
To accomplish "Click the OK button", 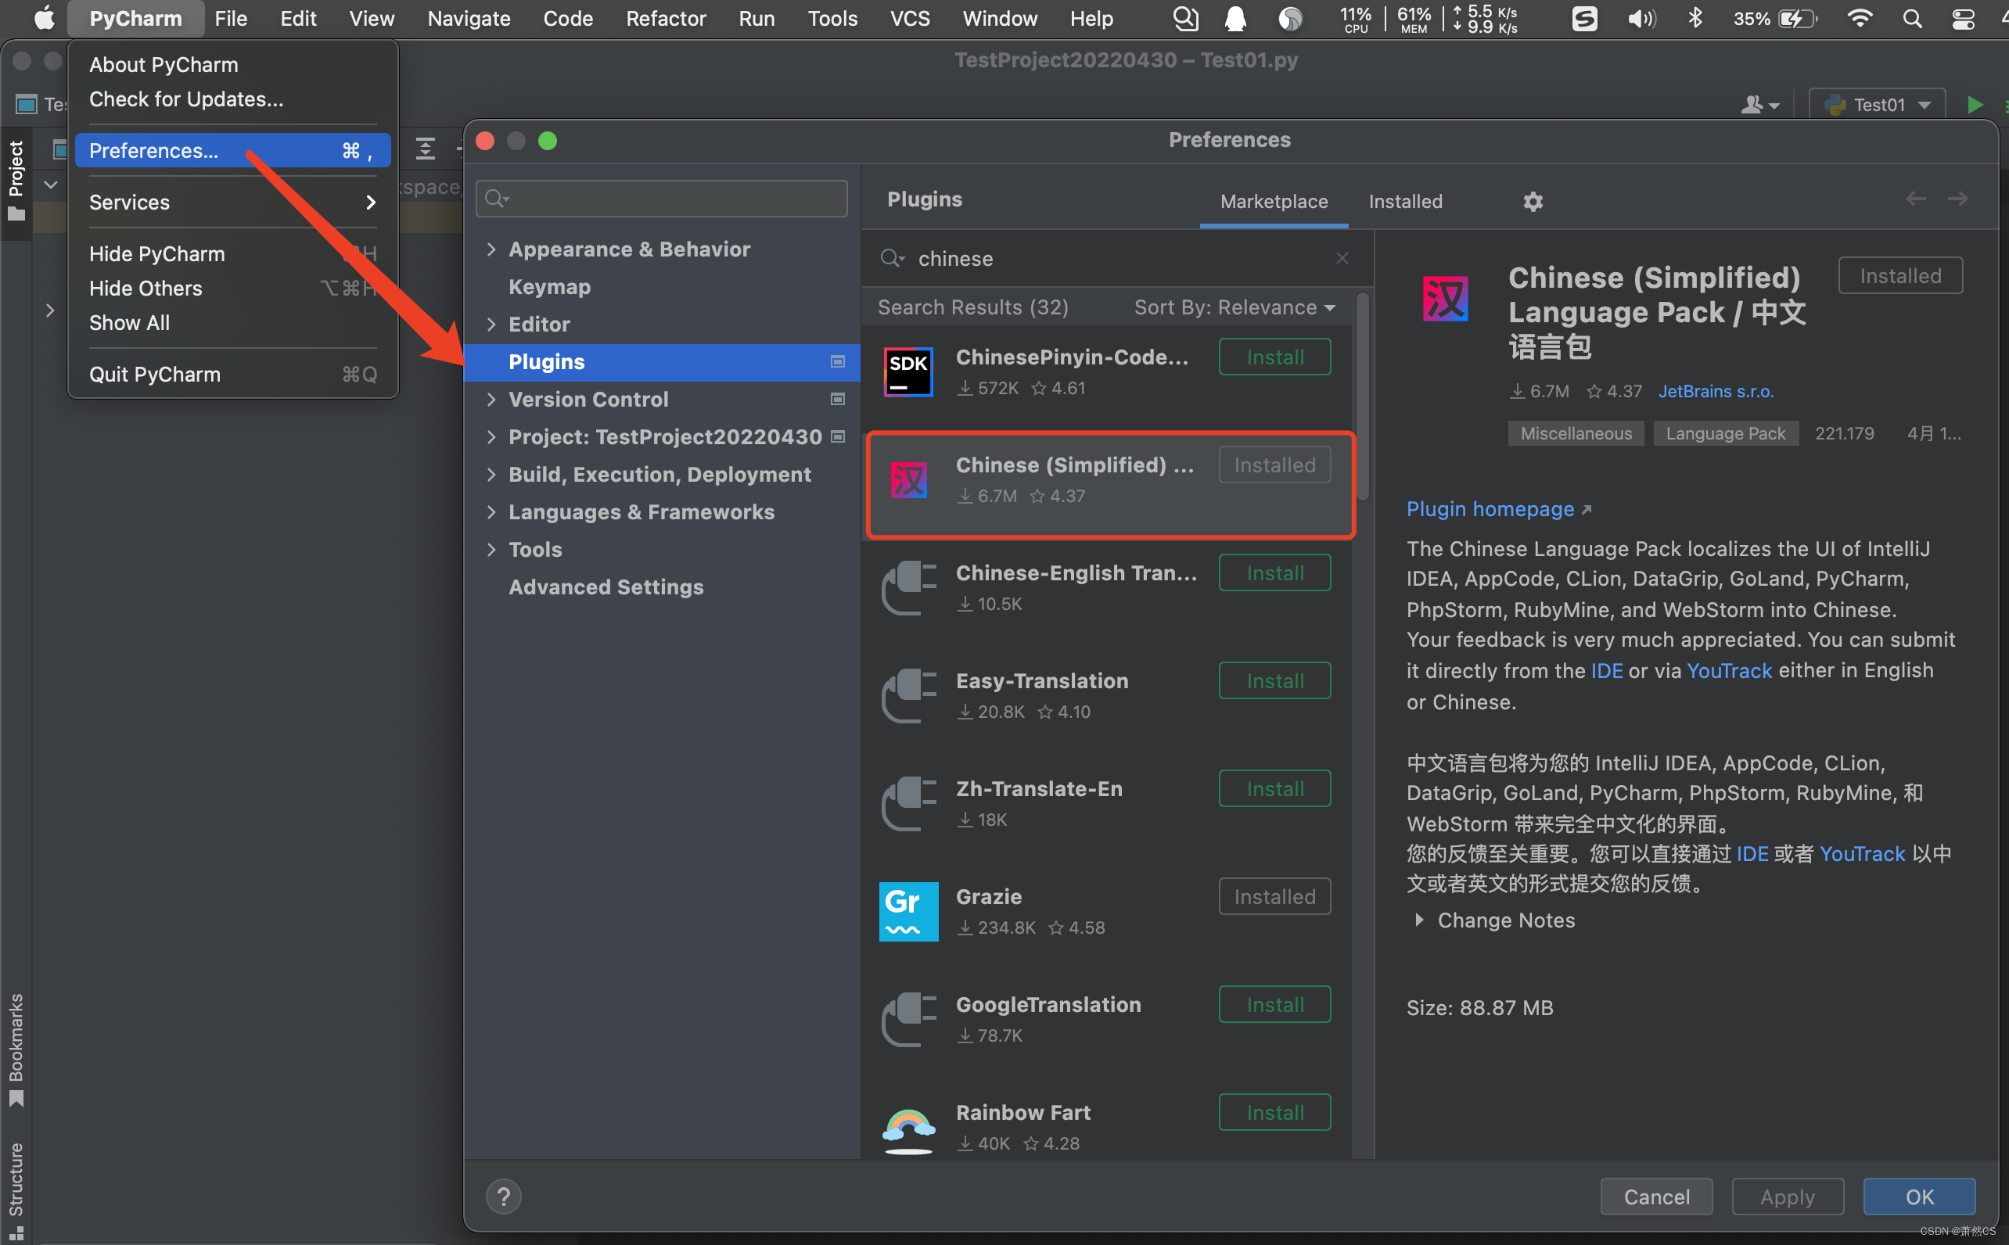I will coord(1918,1196).
